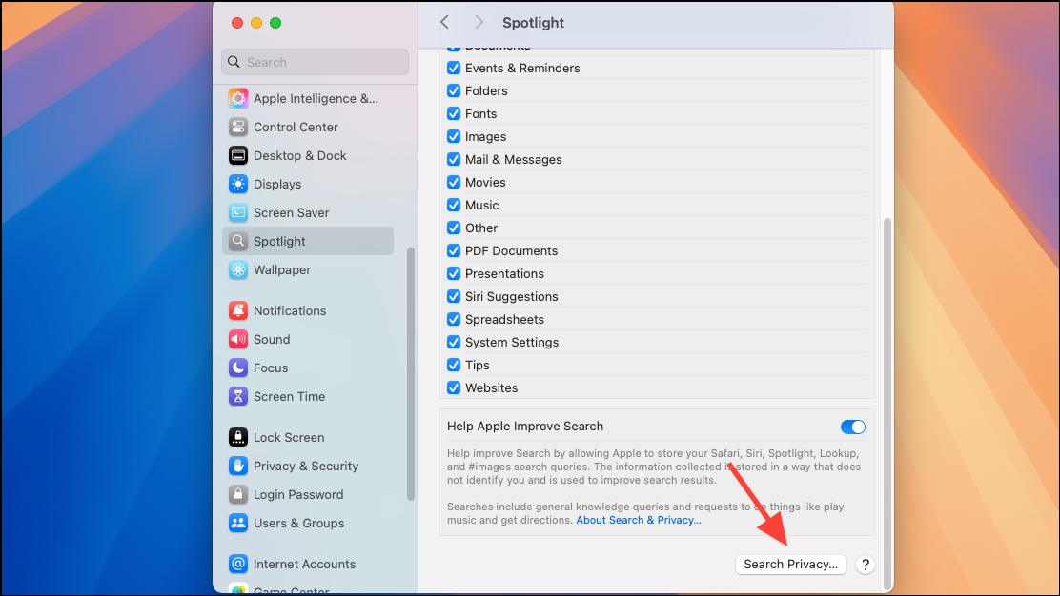
Task: Zoom window with green button
Action: [275, 23]
